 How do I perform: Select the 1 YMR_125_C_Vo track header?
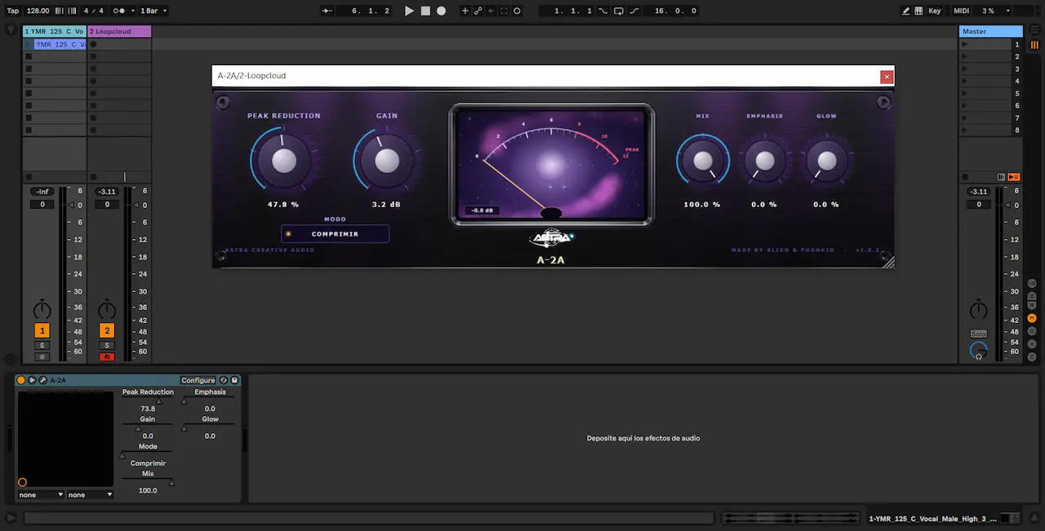pos(54,31)
